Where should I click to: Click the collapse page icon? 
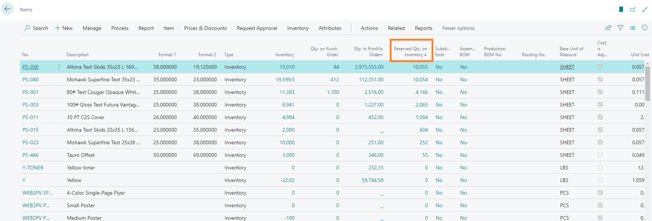coord(645,9)
